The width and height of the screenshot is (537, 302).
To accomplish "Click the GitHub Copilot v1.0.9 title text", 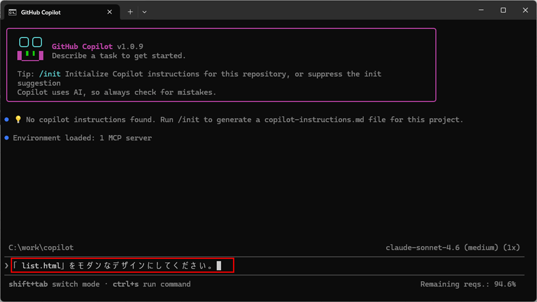I will tap(97, 47).
